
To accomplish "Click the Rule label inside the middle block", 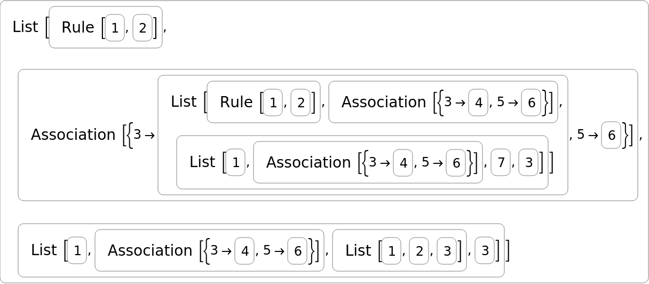I will coord(236,102).
